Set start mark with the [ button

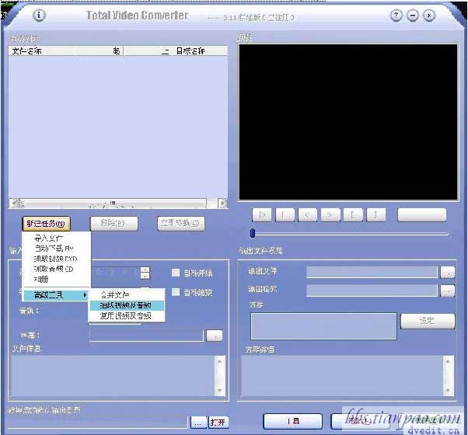click(353, 214)
